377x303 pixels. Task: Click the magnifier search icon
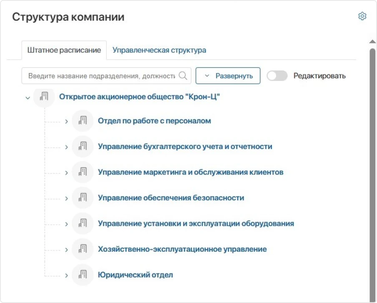[x=183, y=76]
